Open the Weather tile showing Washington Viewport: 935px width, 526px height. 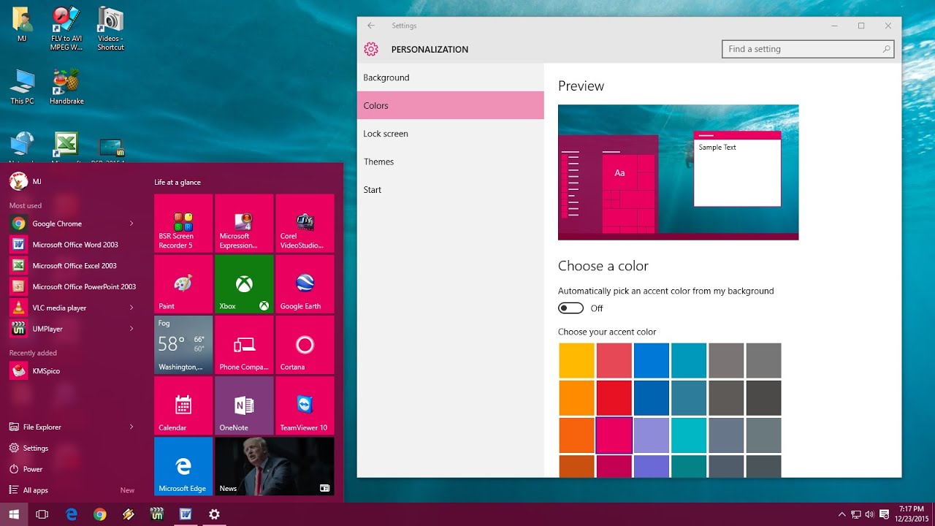coord(183,344)
